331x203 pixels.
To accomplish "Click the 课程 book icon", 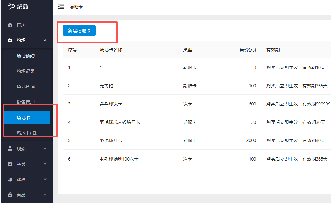I will coord(10,179).
